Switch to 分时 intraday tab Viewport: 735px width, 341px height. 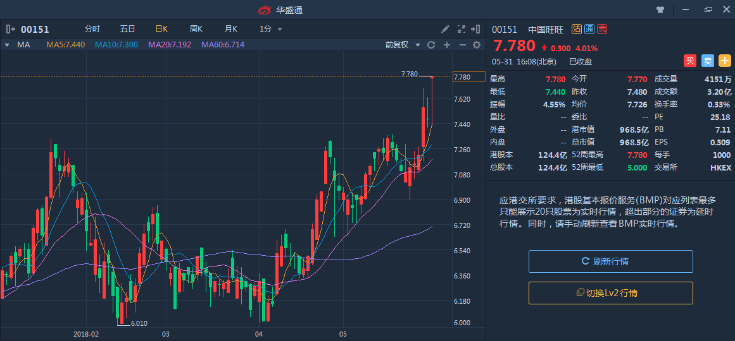tap(92, 29)
